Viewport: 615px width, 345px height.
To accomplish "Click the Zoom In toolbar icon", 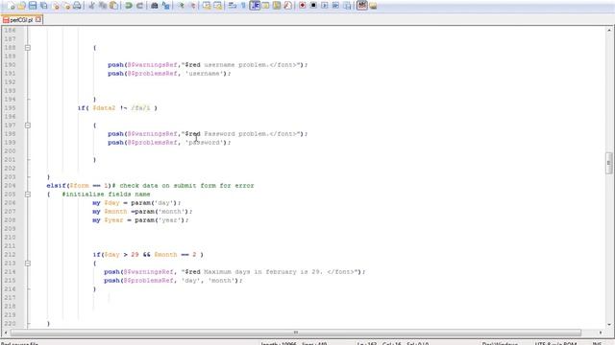I will tap(181, 6).
